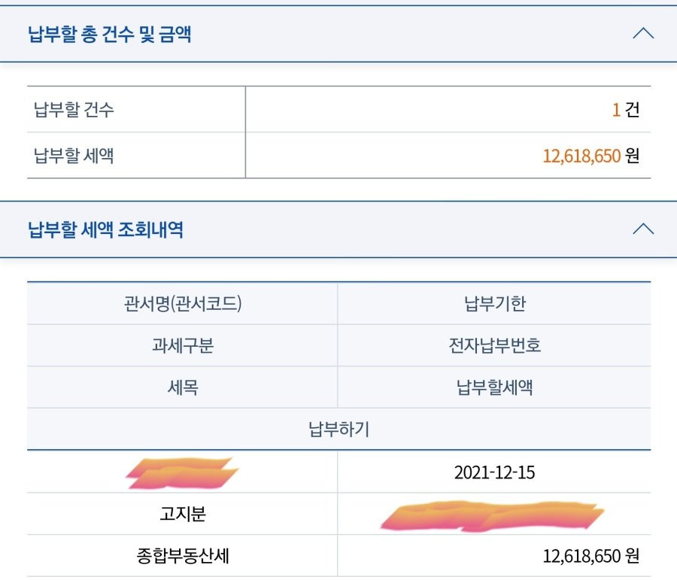Click the 납부하기 header cell

coord(338,430)
